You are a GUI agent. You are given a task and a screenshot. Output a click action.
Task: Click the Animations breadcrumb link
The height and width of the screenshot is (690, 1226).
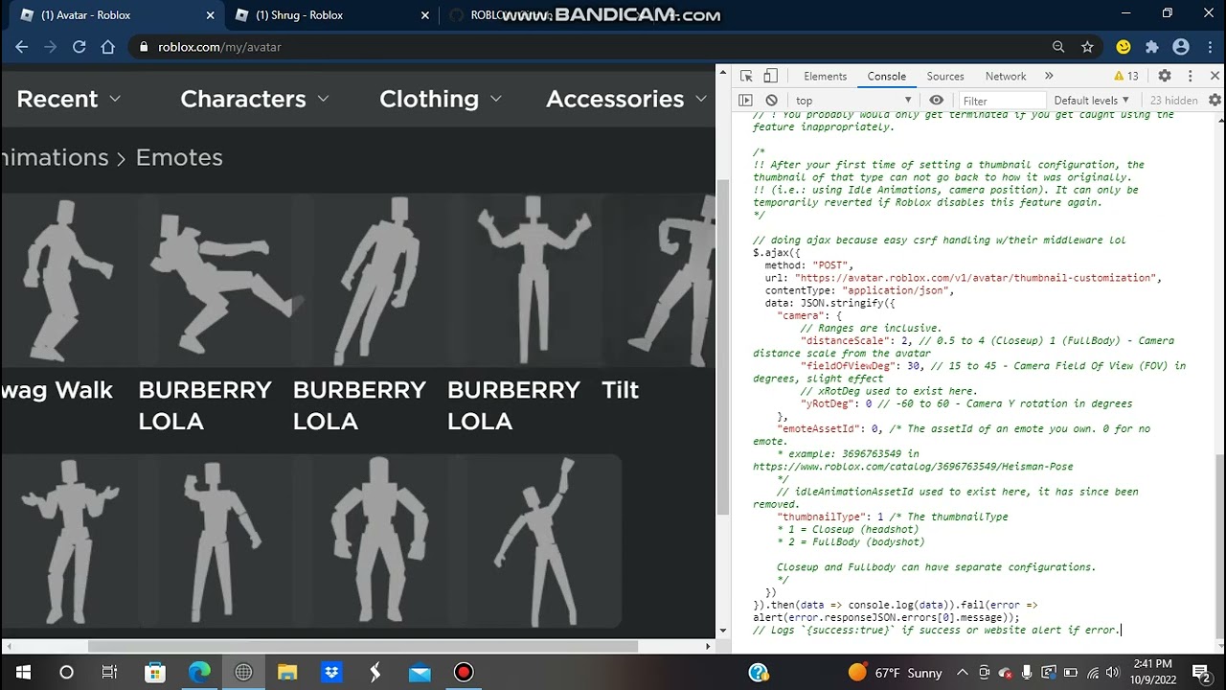pyautogui.click(x=55, y=157)
